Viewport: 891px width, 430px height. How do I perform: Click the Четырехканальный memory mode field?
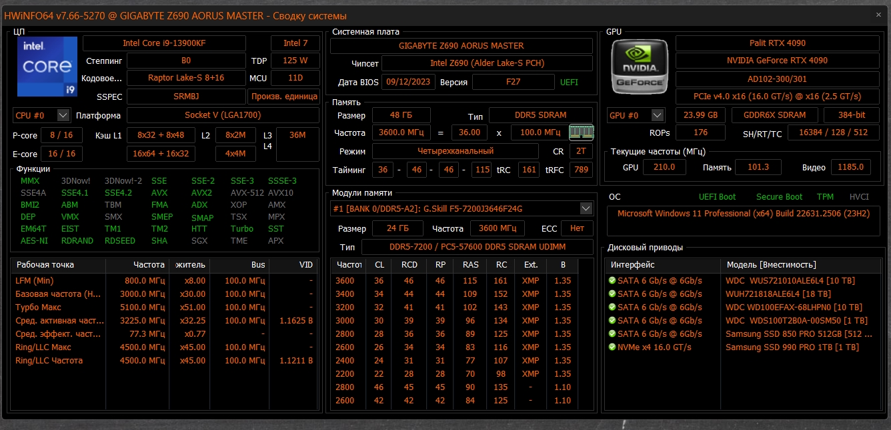tap(455, 151)
